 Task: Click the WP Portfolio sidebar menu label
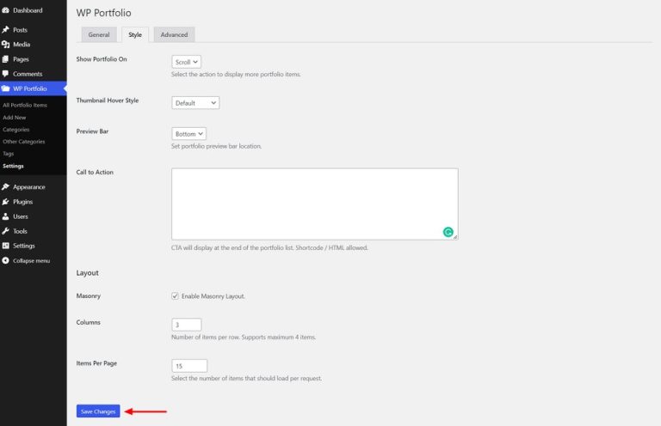coord(30,88)
